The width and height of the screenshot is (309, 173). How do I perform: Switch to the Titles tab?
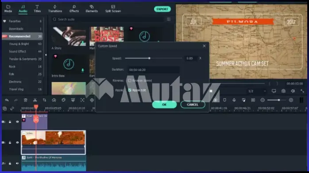pos(37,9)
